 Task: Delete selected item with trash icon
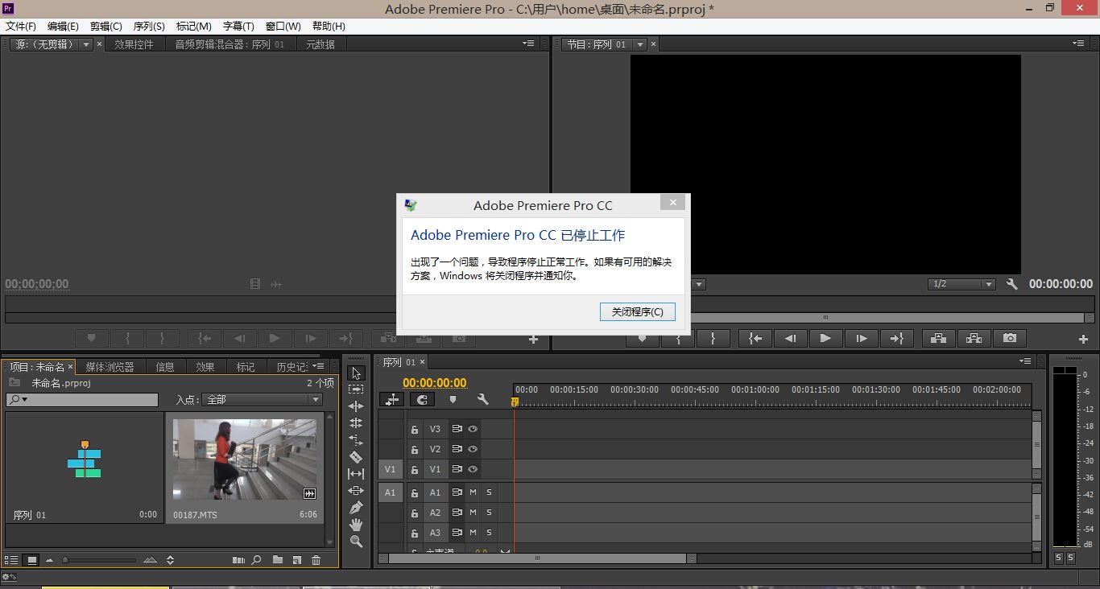tap(316, 560)
